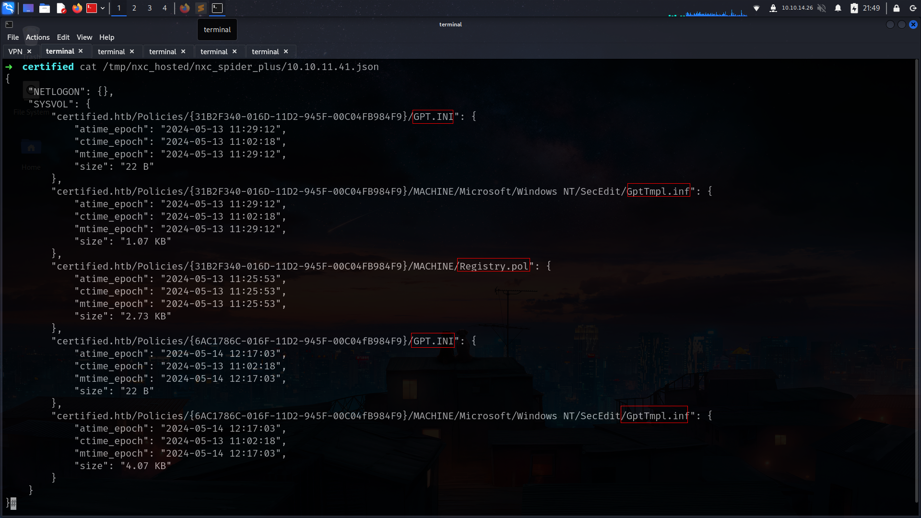Open the Edit menu
Viewport: 921px width, 518px height.
(x=63, y=37)
